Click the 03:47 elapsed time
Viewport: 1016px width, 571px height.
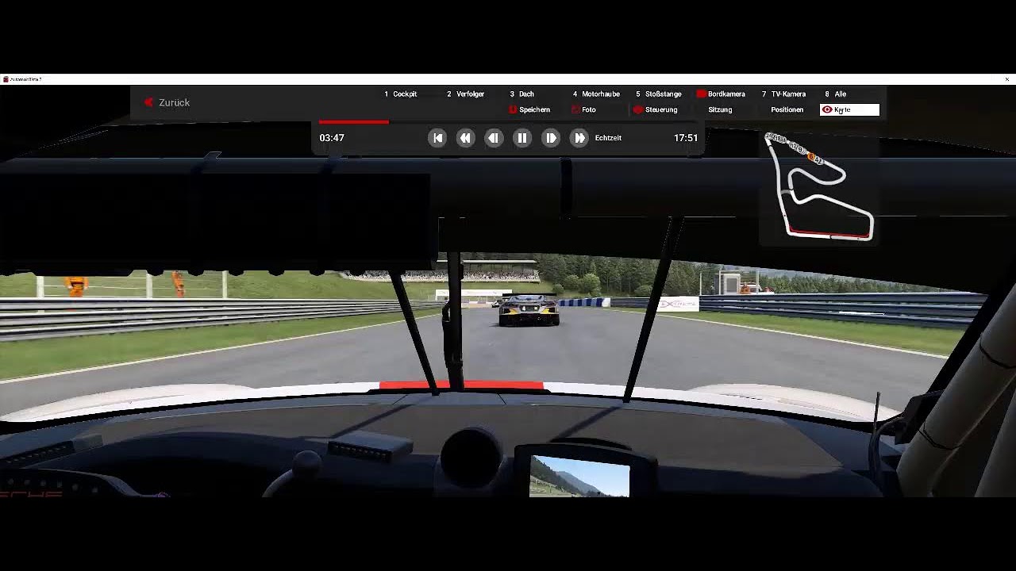pos(332,138)
